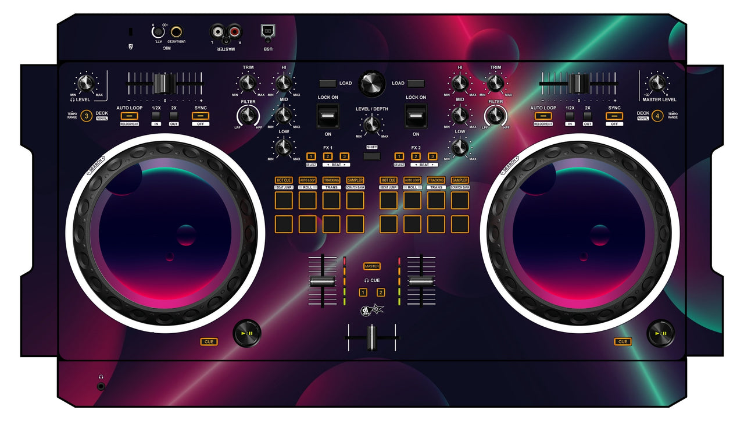Switch left pads to HOT CUE mode
This screenshot has height=421, width=744.
(284, 181)
